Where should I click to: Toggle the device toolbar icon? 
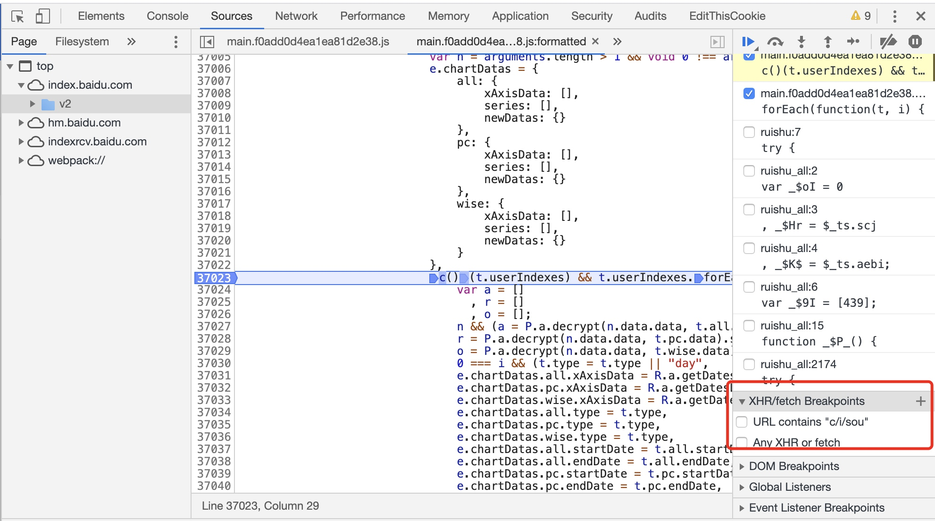[42, 17]
